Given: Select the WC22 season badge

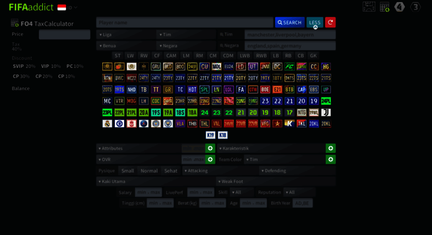Looking at the screenshot, I should click(x=131, y=78).
